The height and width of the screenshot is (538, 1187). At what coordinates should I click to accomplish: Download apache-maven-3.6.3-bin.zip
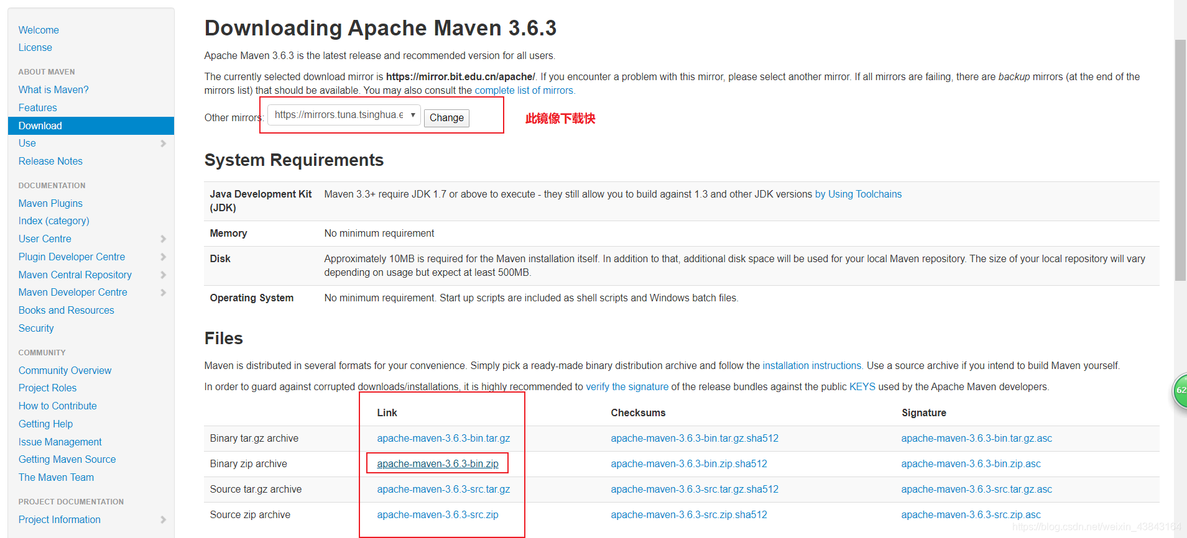[x=438, y=463]
